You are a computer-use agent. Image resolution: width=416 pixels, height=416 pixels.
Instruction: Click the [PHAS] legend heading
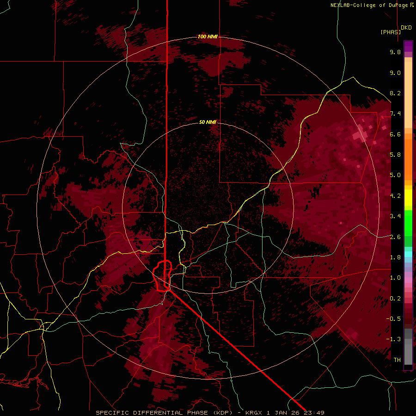391,32
